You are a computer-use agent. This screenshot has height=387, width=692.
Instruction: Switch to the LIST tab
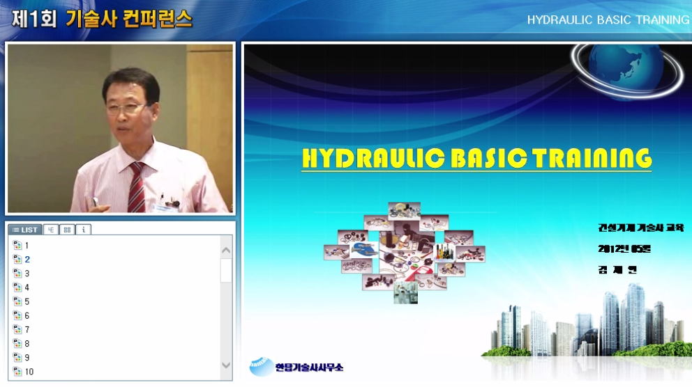(25, 230)
